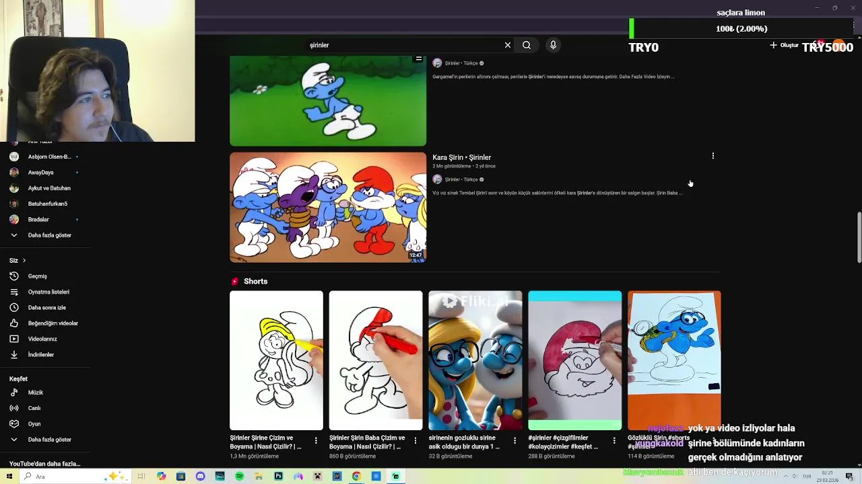
Task: Focus the YouTube search input field
Action: 404,45
